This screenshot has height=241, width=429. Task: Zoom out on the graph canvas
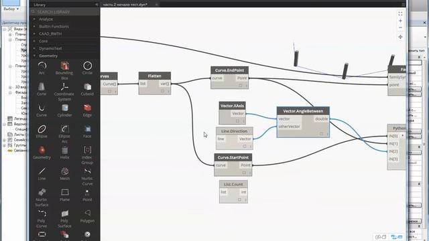(x=400, y=27)
